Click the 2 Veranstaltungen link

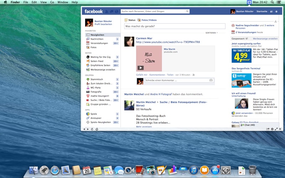[246, 32]
